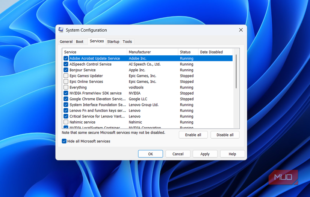Image resolution: width=310 pixels, height=197 pixels.
Task: Click the AI Speech Co., Ltd. manufacturer cell
Action: click(x=145, y=64)
